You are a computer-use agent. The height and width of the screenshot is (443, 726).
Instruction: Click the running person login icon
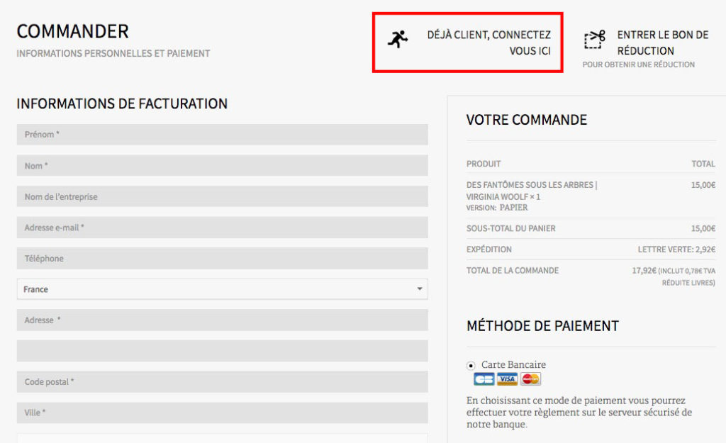[398, 40]
